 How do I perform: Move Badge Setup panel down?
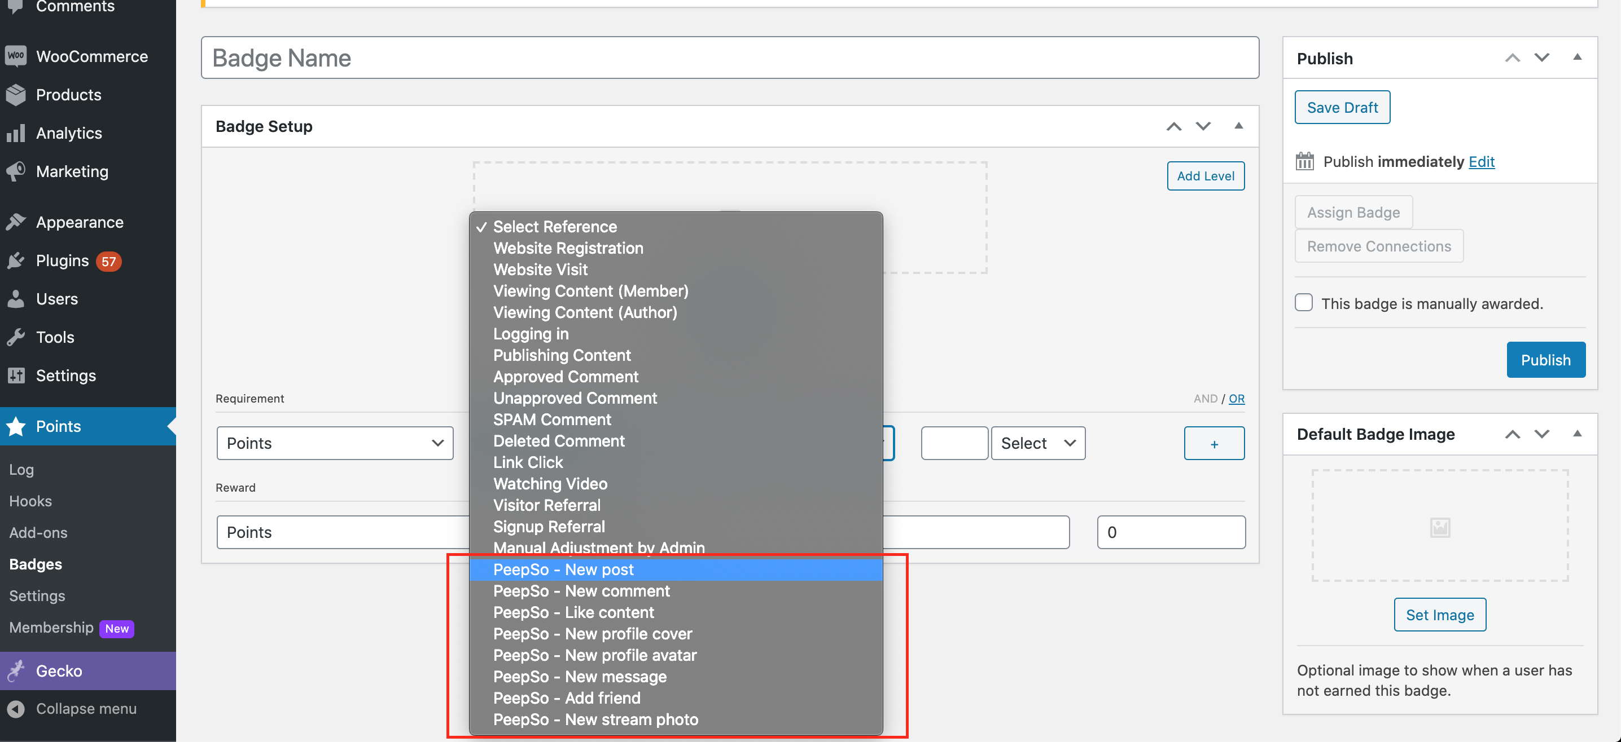click(x=1203, y=126)
